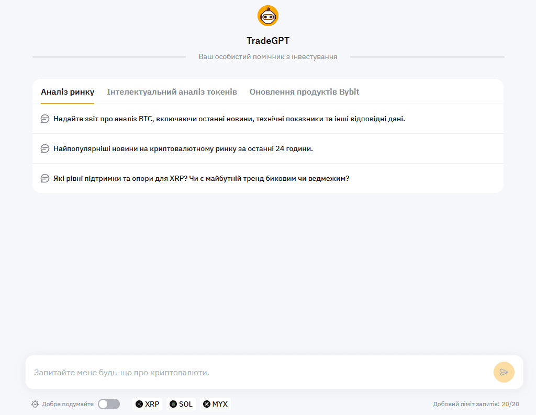Viewport: 536px width, 415px height.
Task: Click chat bubble icon beside BTC prompt
Action: (45, 119)
